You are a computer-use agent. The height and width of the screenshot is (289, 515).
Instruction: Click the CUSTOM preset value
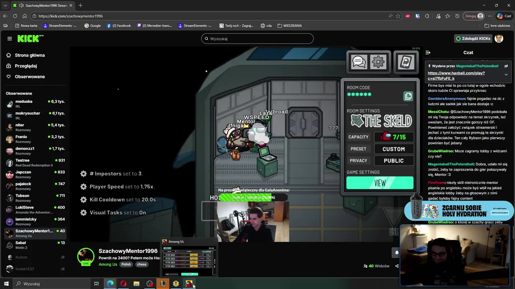point(393,149)
